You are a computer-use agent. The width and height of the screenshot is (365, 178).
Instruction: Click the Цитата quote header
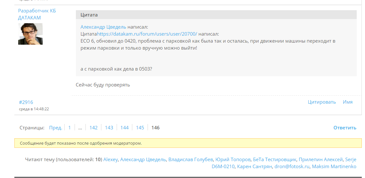pyautogui.click(x=216, y=15)
